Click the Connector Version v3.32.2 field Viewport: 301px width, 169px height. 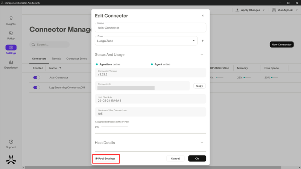pos(150,73)
